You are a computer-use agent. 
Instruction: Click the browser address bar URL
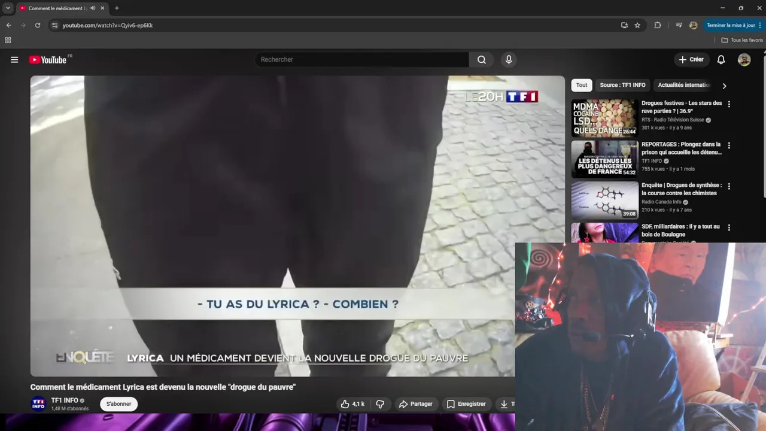[108, 25]
